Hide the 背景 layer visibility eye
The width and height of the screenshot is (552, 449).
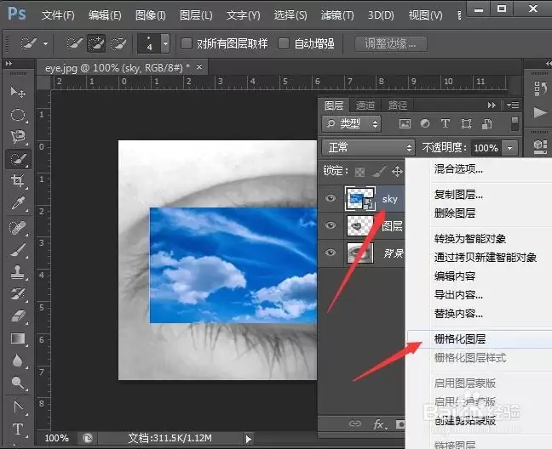(331, 253)
